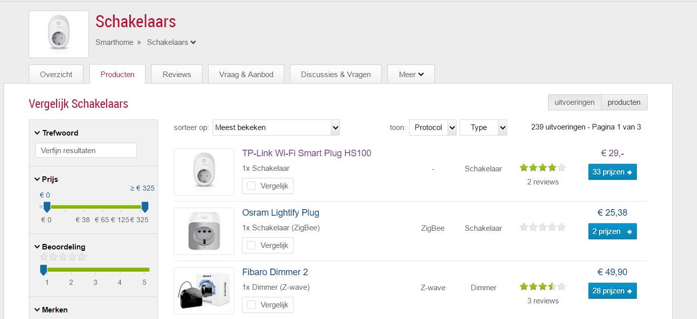Open the Type column dropdown
The width and height of the screenshot is (697, 319).
pyautogui.click(x=483, y=127)
